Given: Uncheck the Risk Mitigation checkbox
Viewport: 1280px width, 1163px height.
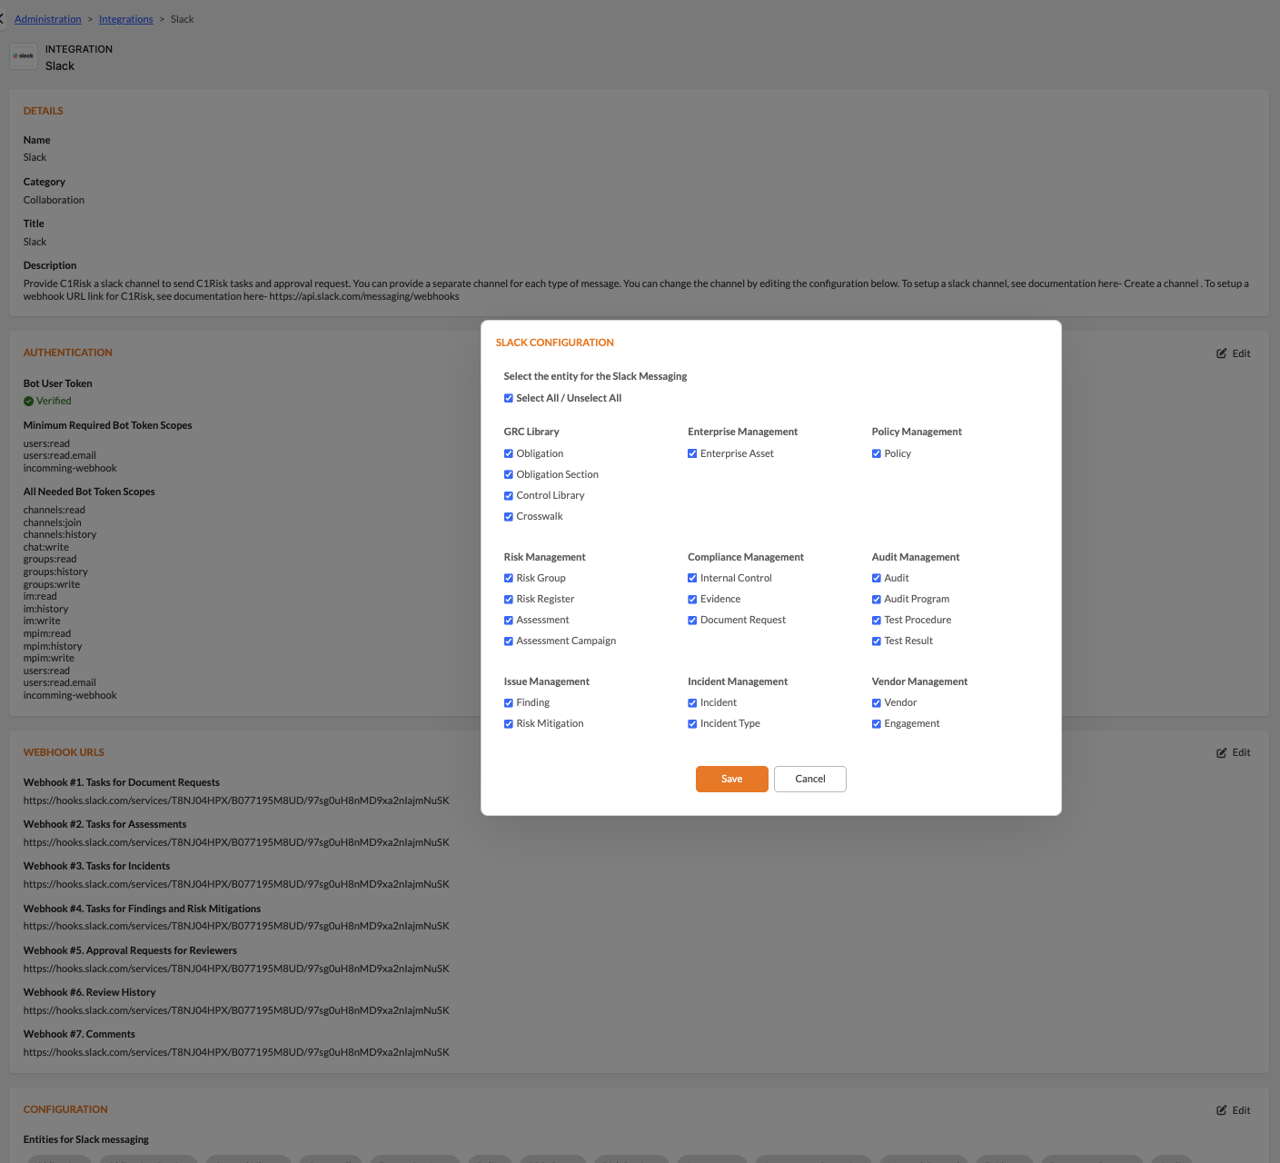Looking at the screenshot, I should 509,723.
